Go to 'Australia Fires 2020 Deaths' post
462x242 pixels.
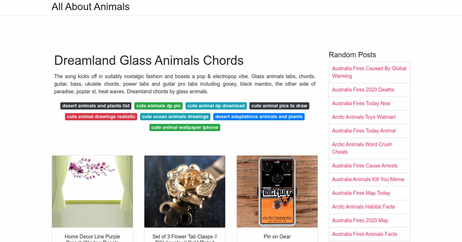coord(363,90)
